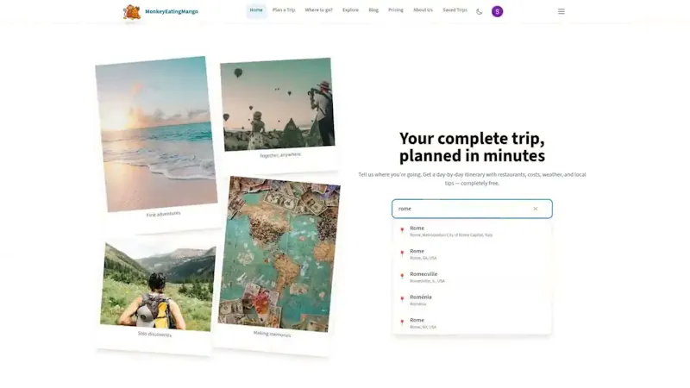Open Explore in the navigation bar
Image resolution: width=690 pixels, height=388 pixels.
click(x=350, y=10)
